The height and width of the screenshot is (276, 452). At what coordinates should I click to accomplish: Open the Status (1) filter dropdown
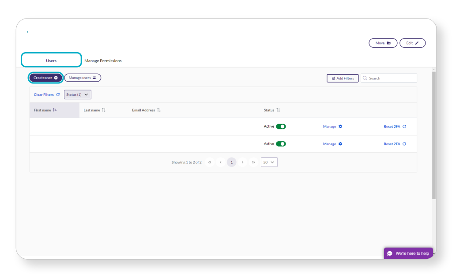(77, 94)
